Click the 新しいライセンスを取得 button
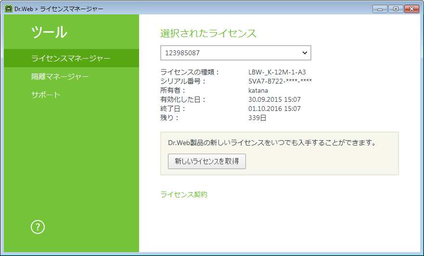This screenshot has width=424, height=256. pos(207,161)
